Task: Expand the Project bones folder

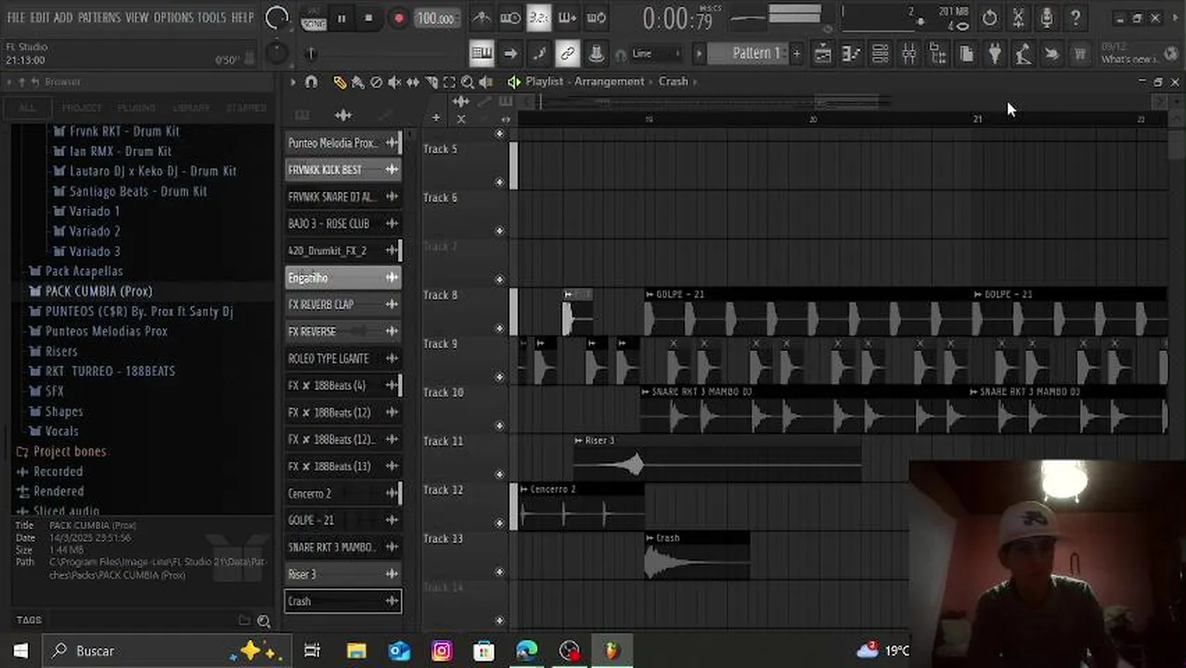Action: click(x=70, y=452)
